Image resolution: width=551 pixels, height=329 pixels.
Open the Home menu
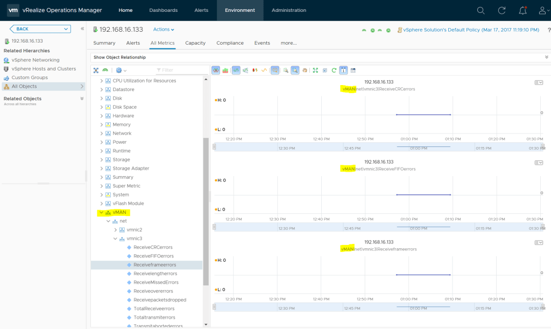(x=125, y=10)
